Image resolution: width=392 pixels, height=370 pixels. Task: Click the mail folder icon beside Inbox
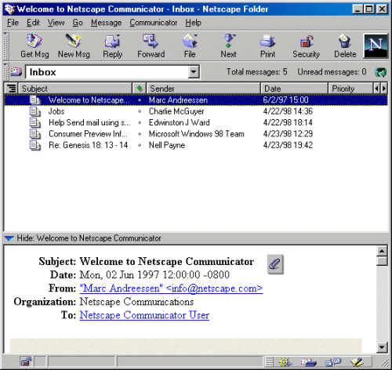[x=16, y=71]
